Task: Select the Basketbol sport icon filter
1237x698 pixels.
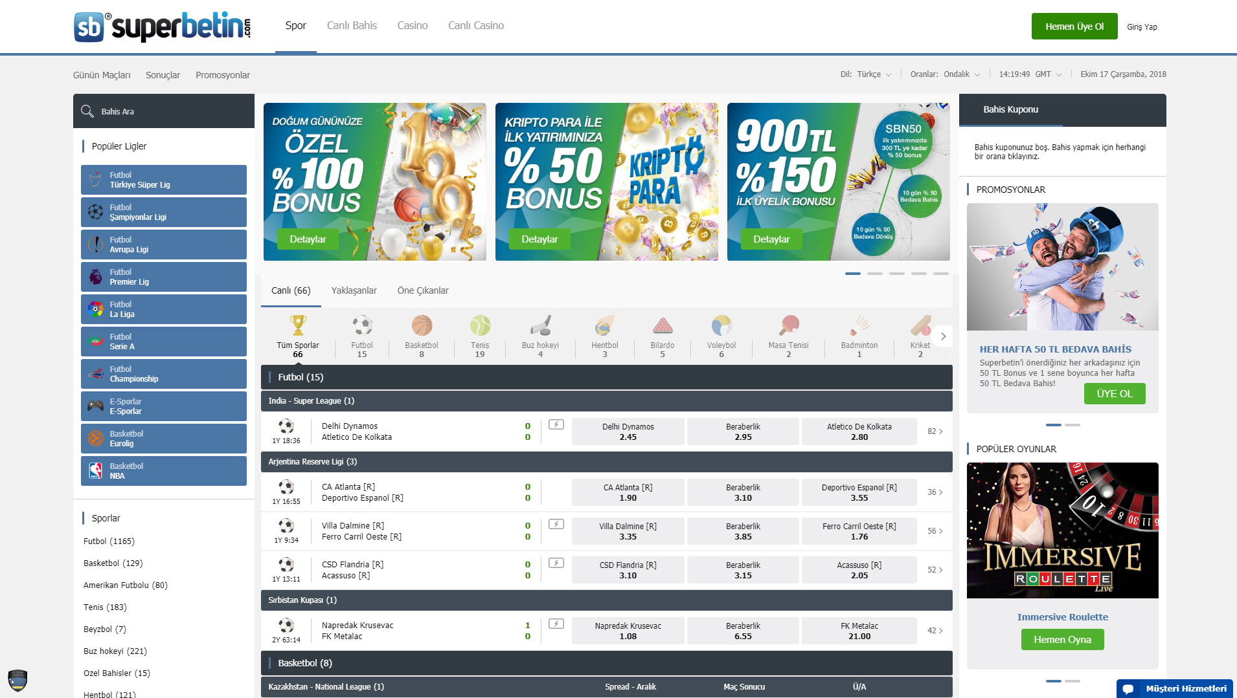Action: tap(422, 325)
